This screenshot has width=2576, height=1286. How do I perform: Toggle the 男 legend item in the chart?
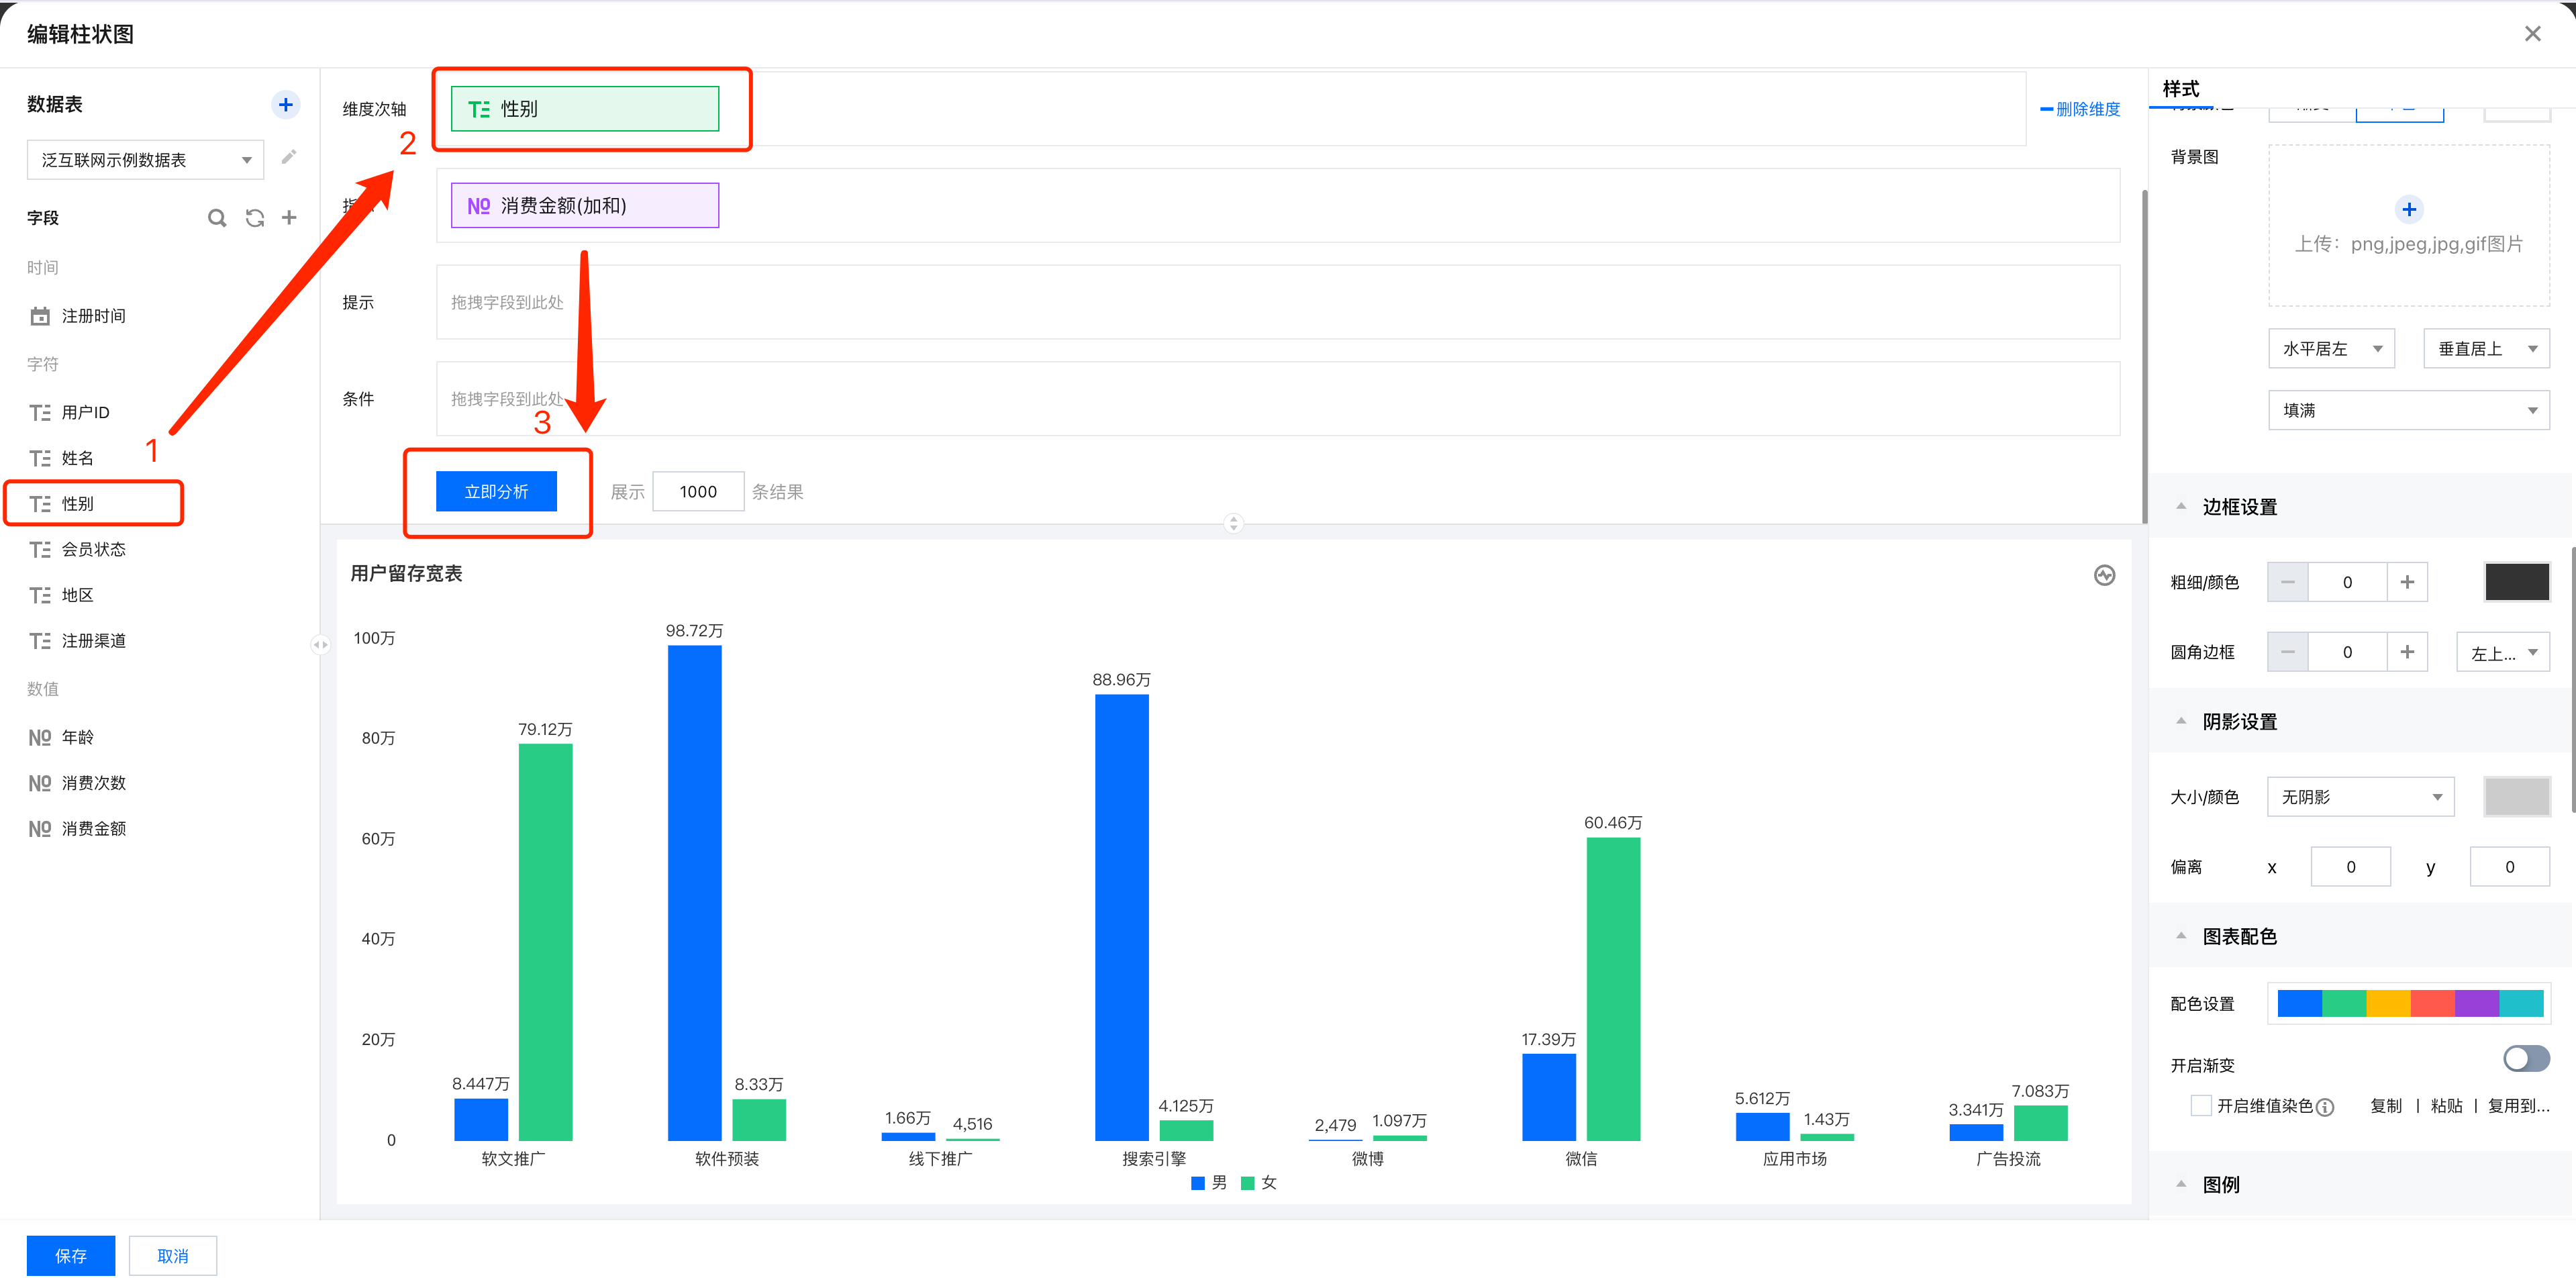click(x=1209, y=1183)
